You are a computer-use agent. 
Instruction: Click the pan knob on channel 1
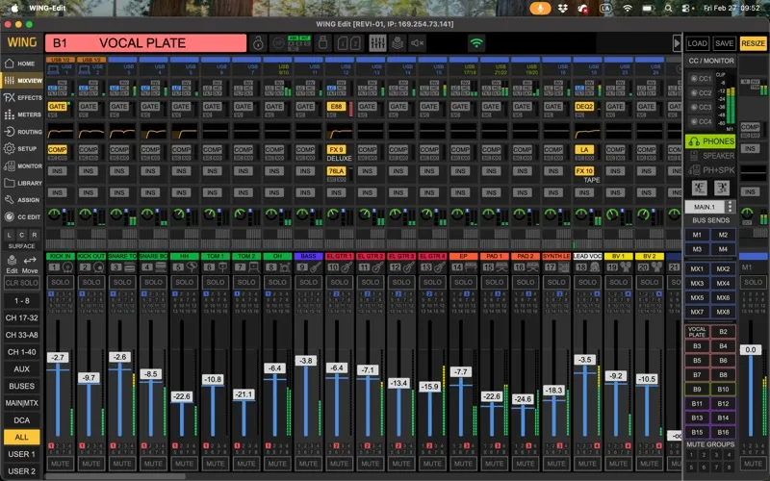(54, 214)
